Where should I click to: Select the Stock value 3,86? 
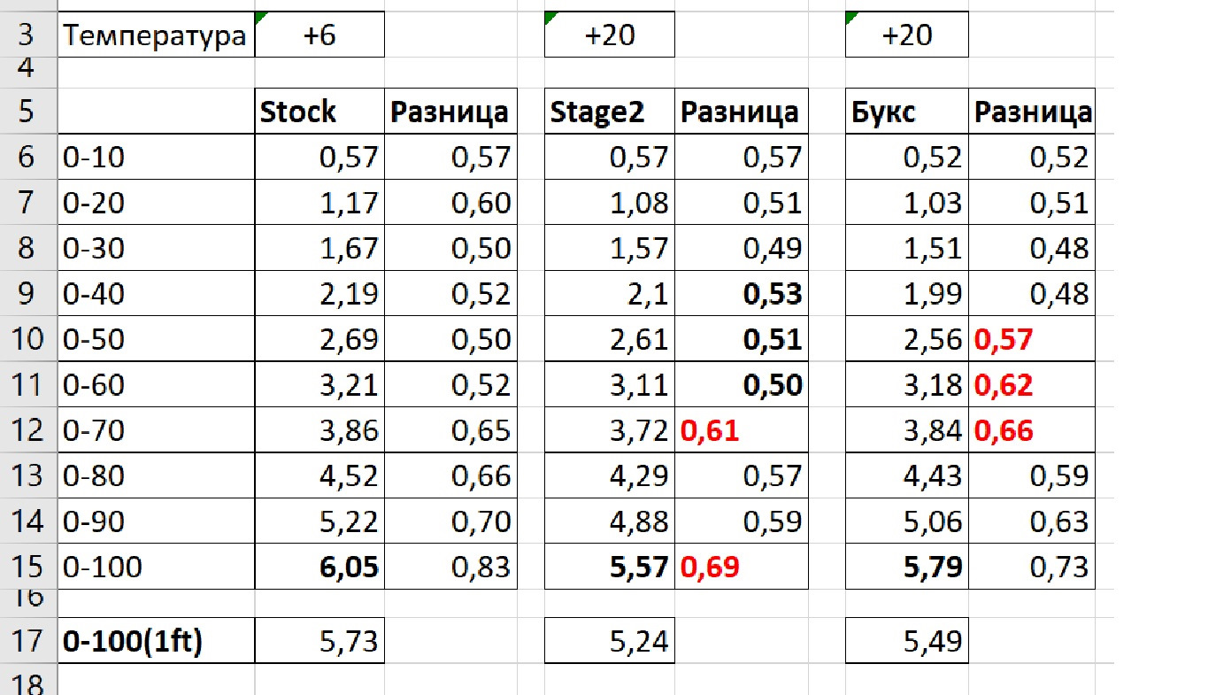(x=319, y=430)
